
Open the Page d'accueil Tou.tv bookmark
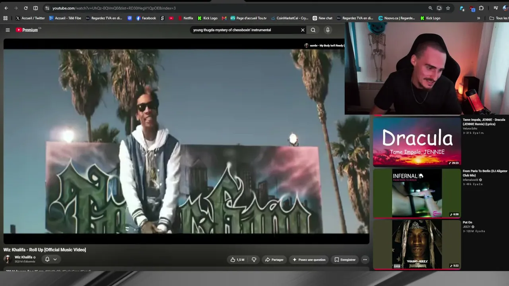tap(249, 18)
